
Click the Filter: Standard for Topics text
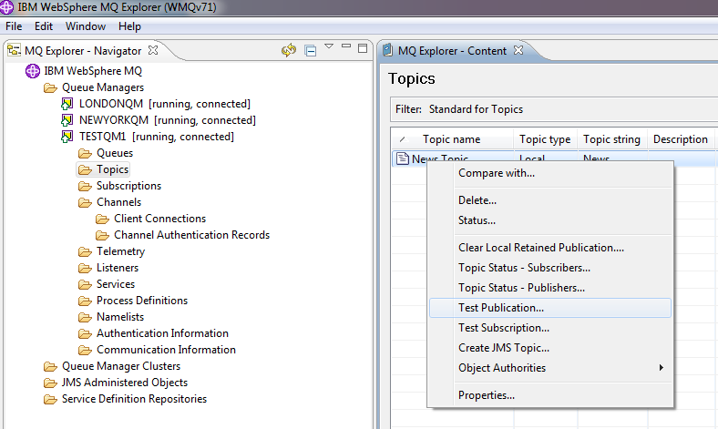pos(459,109)
